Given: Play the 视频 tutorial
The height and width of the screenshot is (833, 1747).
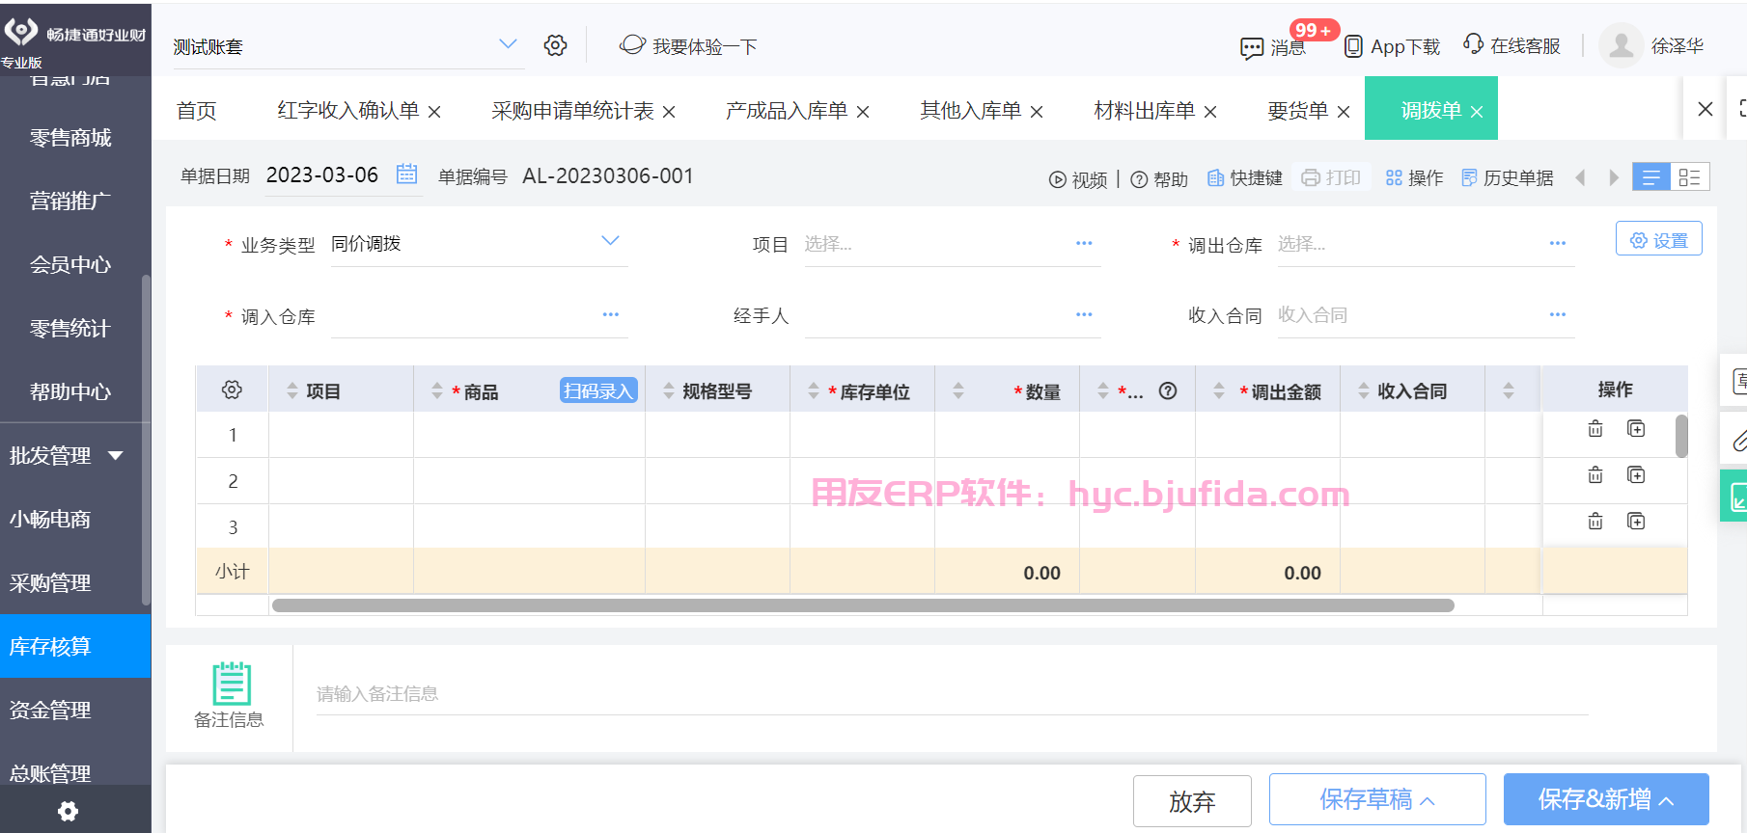Looking at the screenshot, I should 1078,179.
